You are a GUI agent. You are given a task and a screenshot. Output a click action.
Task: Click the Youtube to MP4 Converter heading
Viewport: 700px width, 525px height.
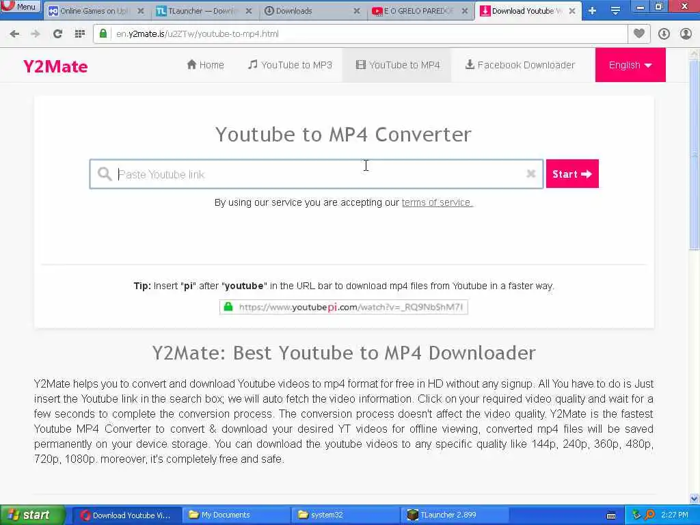click(x=343, y=135)
